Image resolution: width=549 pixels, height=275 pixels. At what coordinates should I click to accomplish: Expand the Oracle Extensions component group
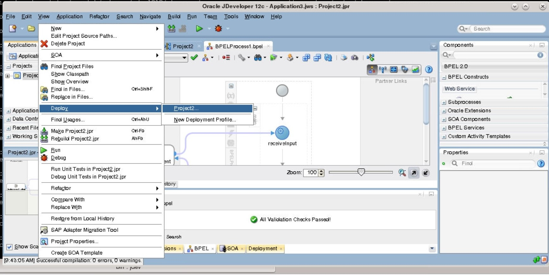444,111
